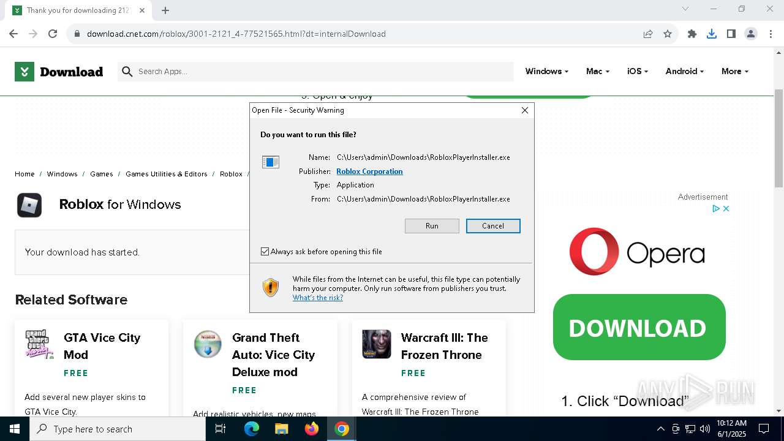Open the volume tray icon
Screen dimensions: 784x441
pos(704,429)
